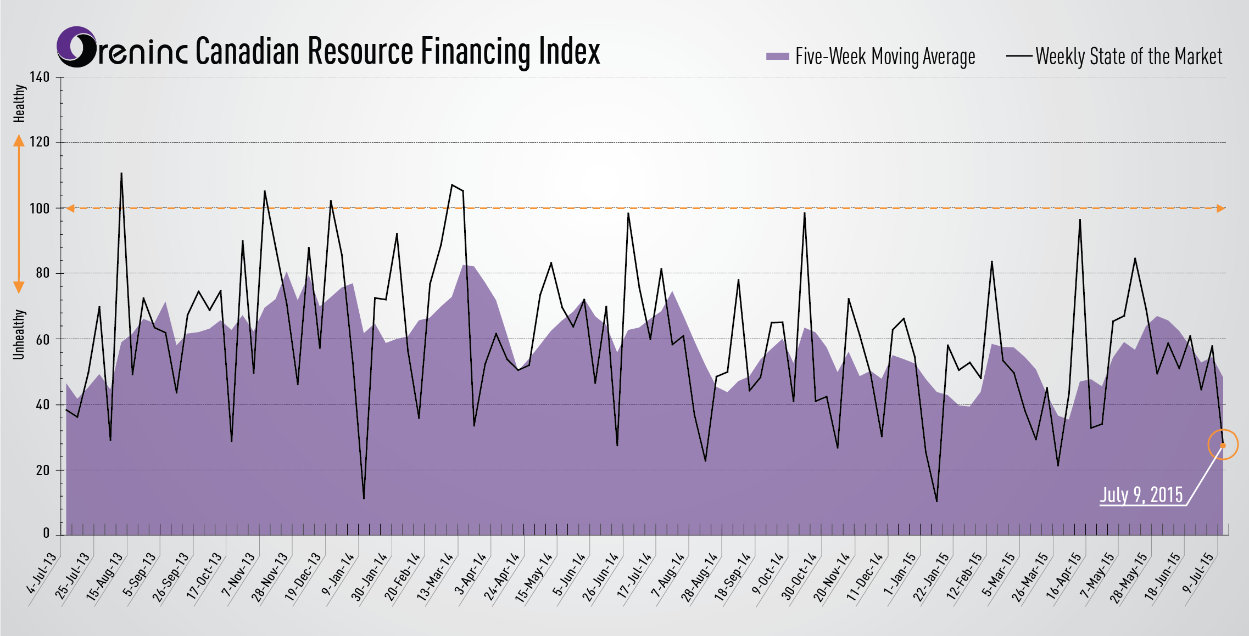This screenshot has height=636, width=1249.
Task: Click the 'Canadian Resource Financing Index' title
Action: coord(398,52)
